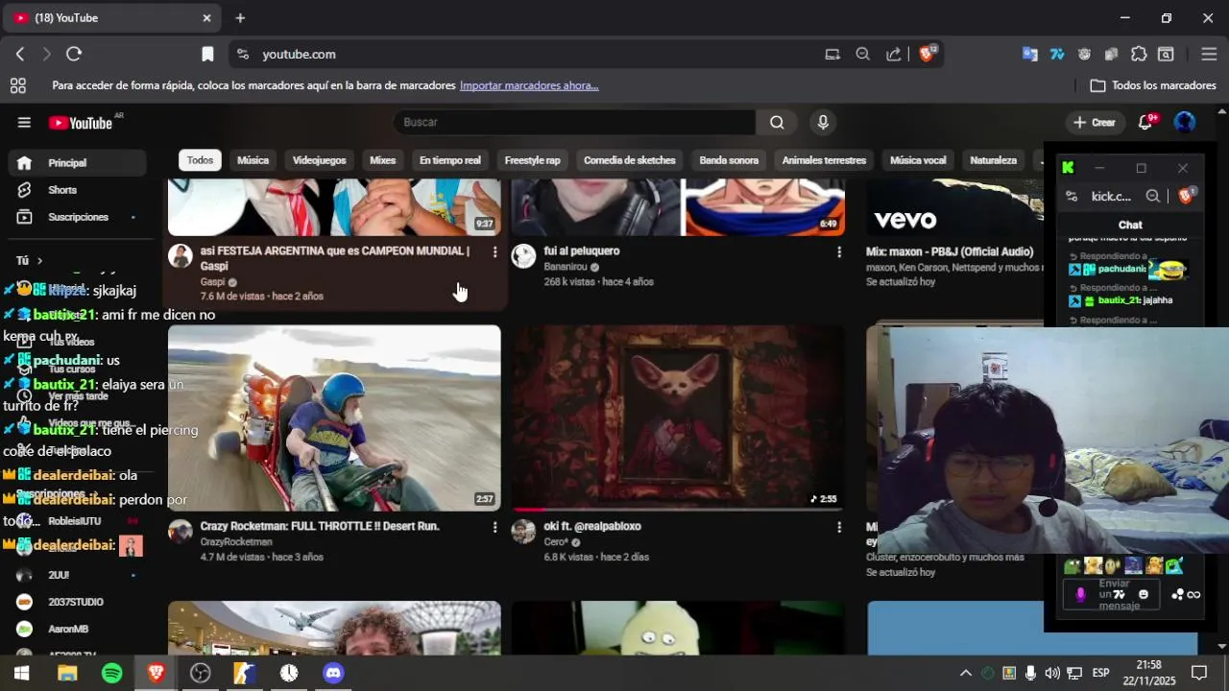Click Importar marcadores ahora link
1229x691 pixels.
pos(529,85)
